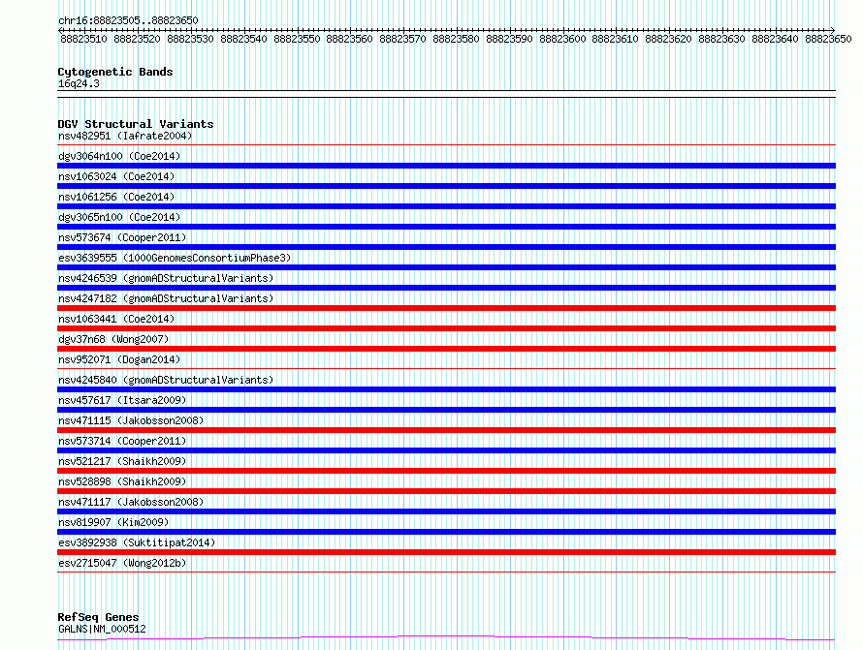Click blue bar of nsv457617 variant
Image resolution: width=863 pixels, height=650 pixels.
click(446, 410)
